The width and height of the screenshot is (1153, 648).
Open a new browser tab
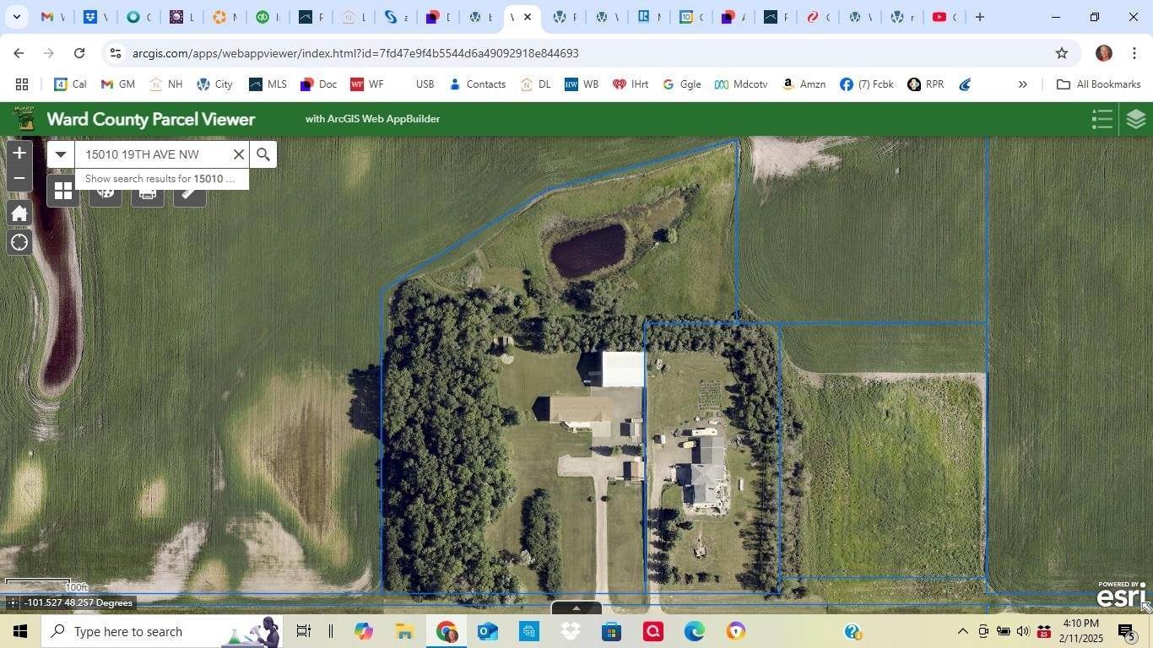pyautogui.click(x=980, y=17)
